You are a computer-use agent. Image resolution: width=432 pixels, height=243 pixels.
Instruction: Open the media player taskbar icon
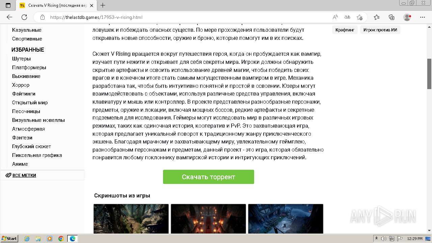[x=50, y=239]
